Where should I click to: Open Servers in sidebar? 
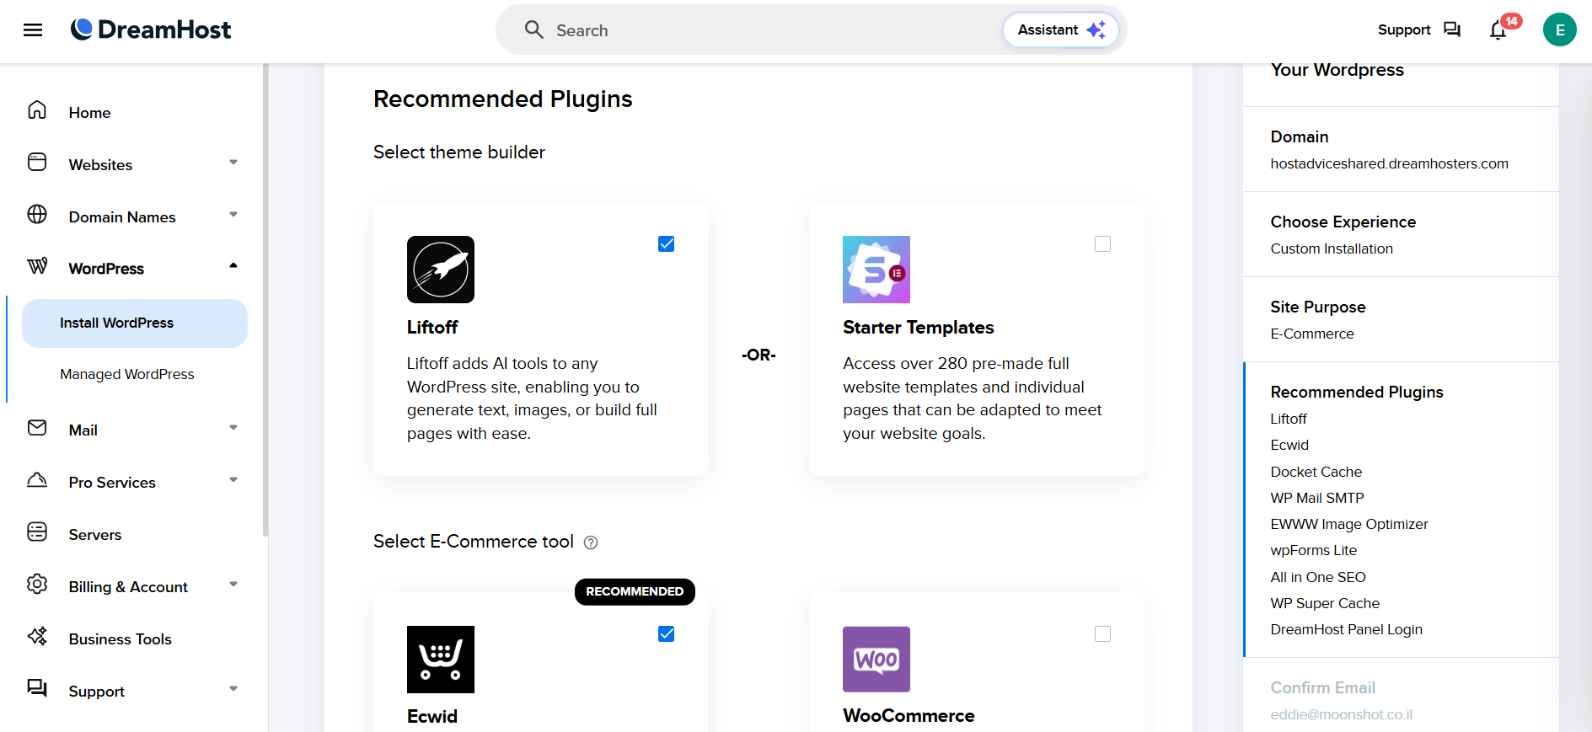click(x=95, y=535)
